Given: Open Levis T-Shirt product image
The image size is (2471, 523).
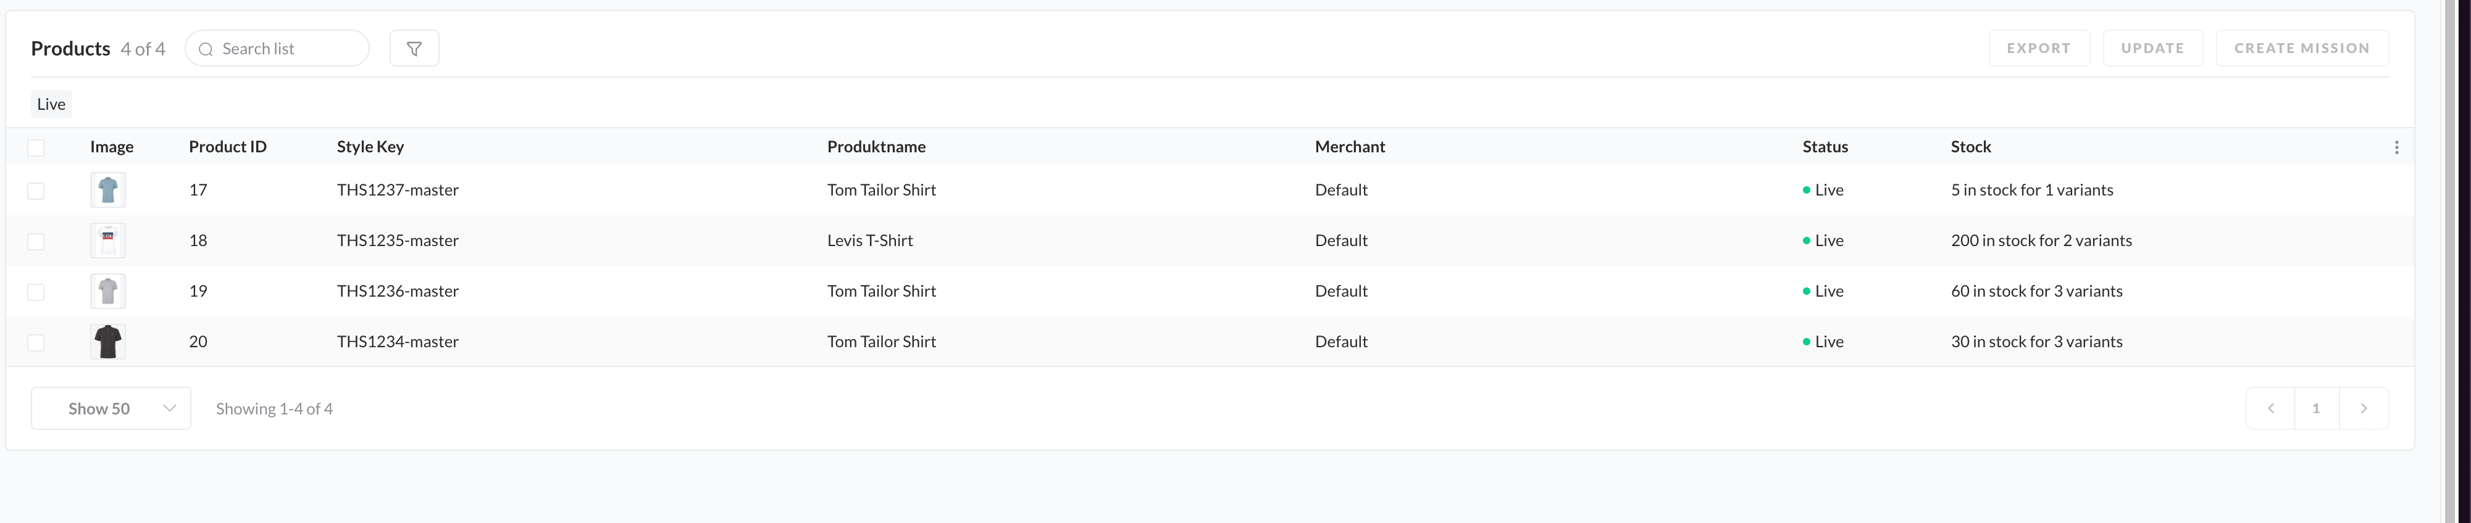Looking at the screenshot, I should click(109, 241).
